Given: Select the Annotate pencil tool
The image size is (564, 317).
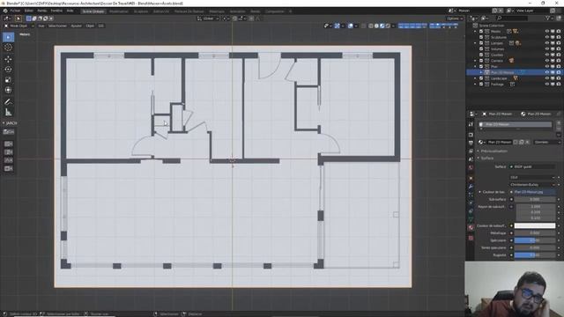Looking at the screenshot, I should pyautogui.click(x=8, y=102).
